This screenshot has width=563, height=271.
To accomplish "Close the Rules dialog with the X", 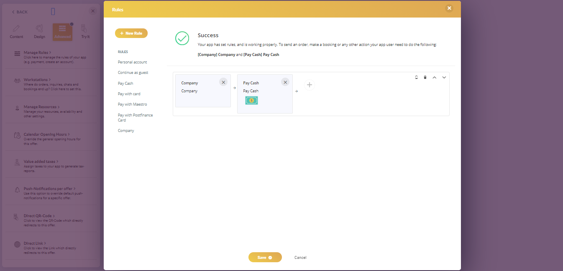I will 449,8.
